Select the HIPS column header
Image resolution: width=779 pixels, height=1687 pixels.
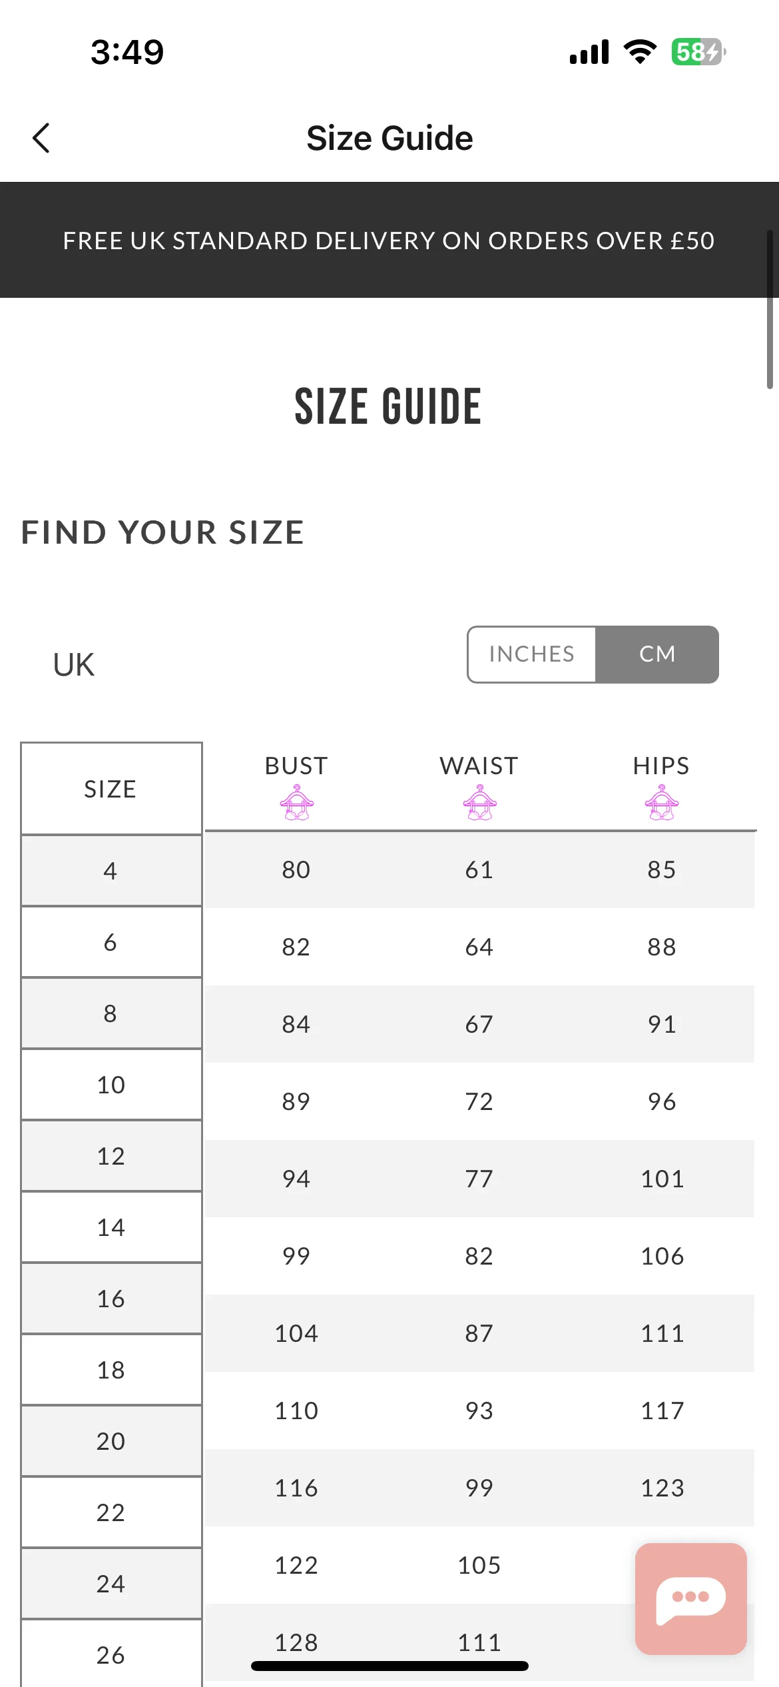tap(661, 766)
